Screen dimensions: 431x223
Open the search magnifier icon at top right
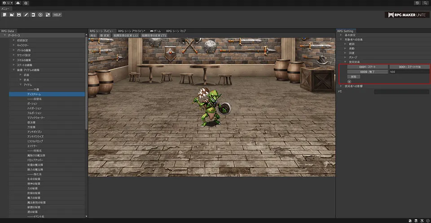[425, 3]
